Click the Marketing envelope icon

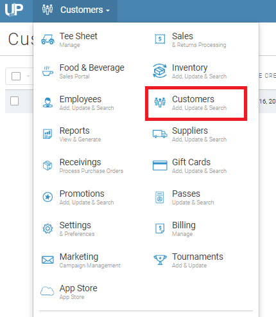click(x=47, y=260)
